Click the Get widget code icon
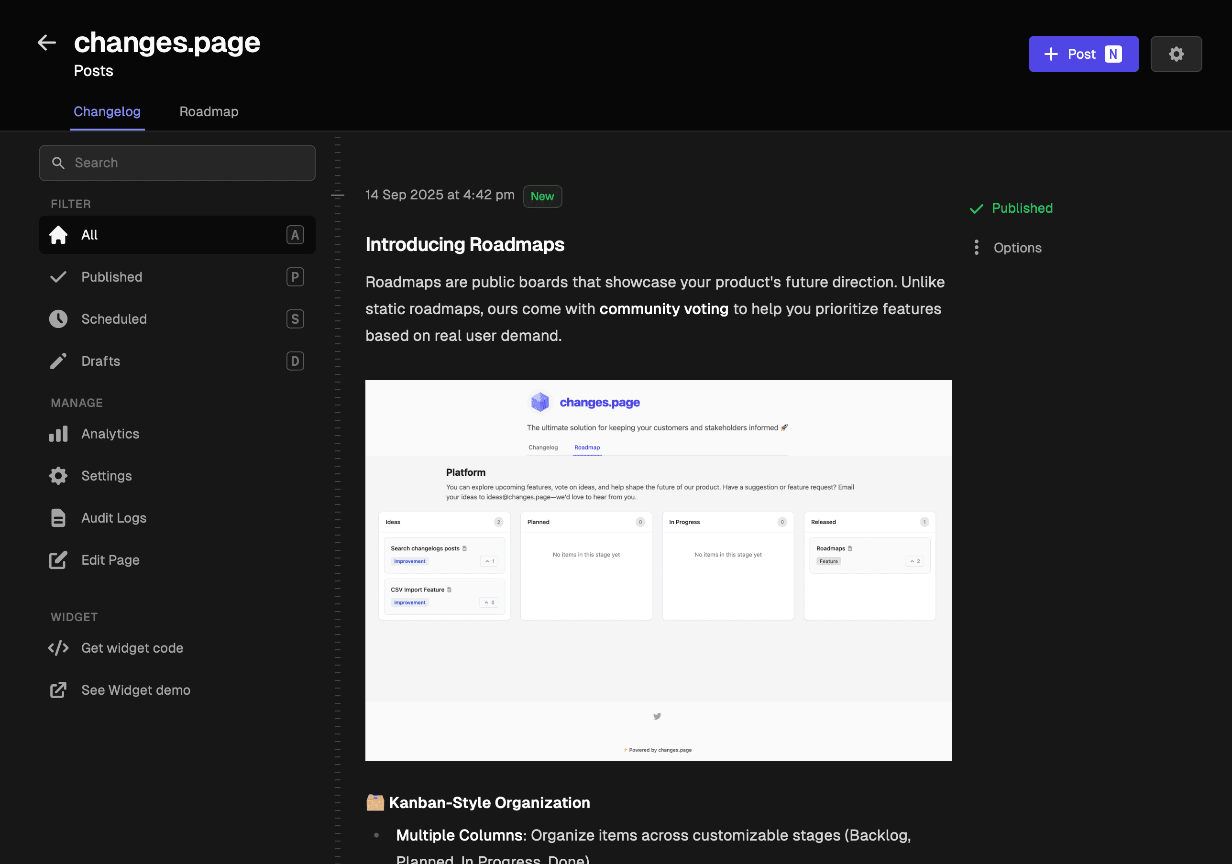Image resolution: width=1232 pixels, height=864 pixels. [x=58, y=648]
